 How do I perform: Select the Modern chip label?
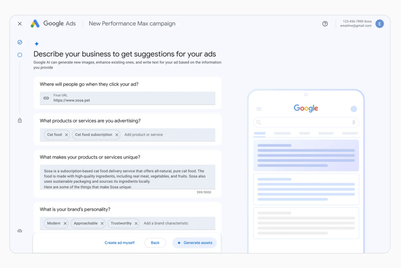54,223
